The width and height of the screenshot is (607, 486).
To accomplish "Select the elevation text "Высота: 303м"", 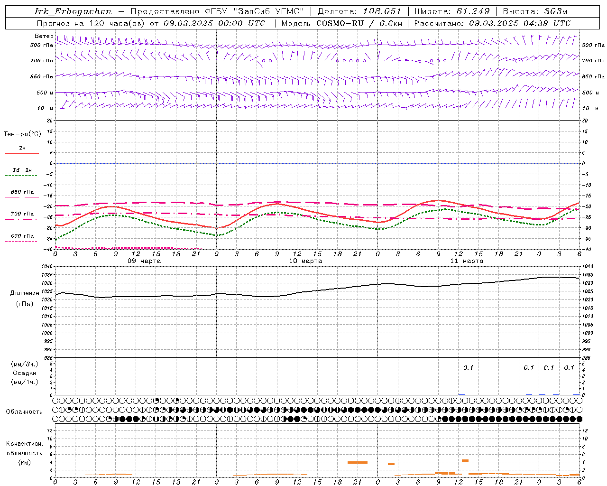I will [x=535, y=11].
